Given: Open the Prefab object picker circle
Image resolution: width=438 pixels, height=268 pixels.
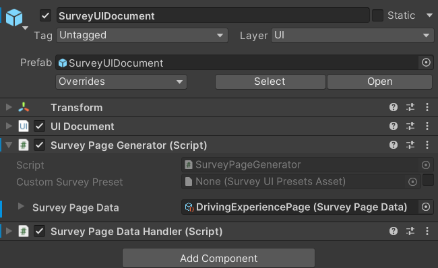Looking at the screenshot, I should (x=426, y=62).
